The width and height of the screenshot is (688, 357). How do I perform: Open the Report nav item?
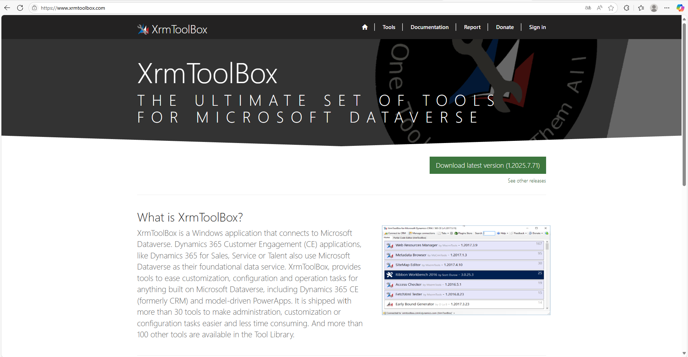472,27
